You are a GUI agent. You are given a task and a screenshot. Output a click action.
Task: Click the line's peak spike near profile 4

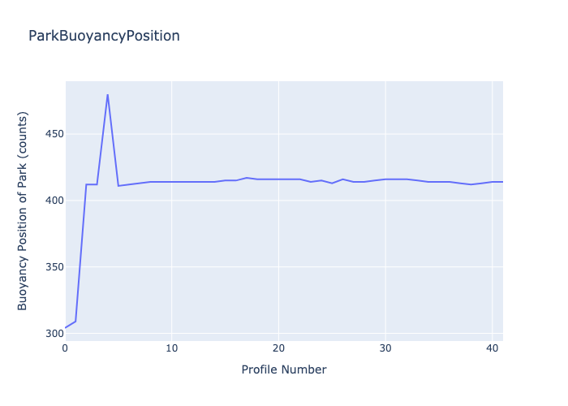pos(108,95)
